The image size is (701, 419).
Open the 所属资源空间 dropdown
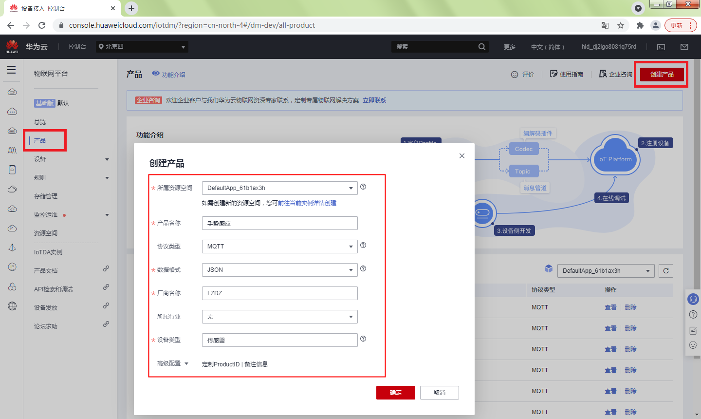click(279, 188)
